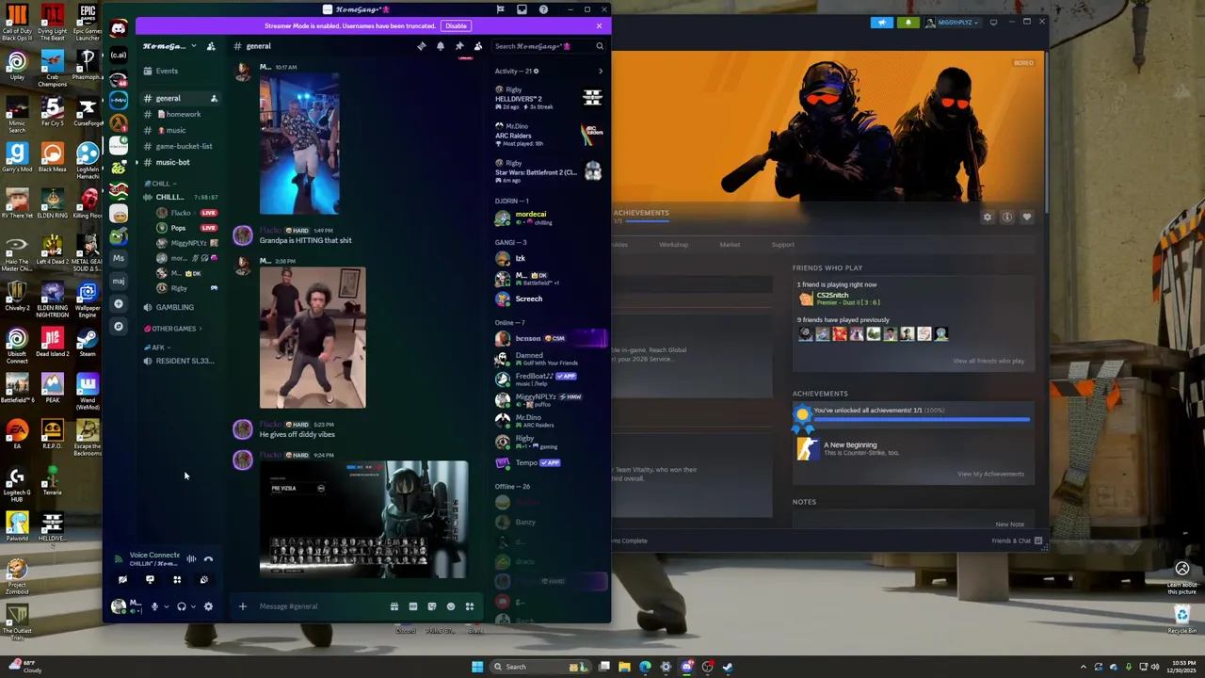
Task: Open emoji picker in message bar
Action: (x=451, y=606)
